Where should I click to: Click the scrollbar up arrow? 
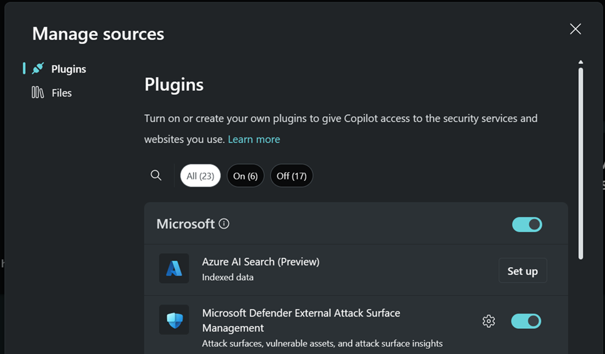click(581, 62)
